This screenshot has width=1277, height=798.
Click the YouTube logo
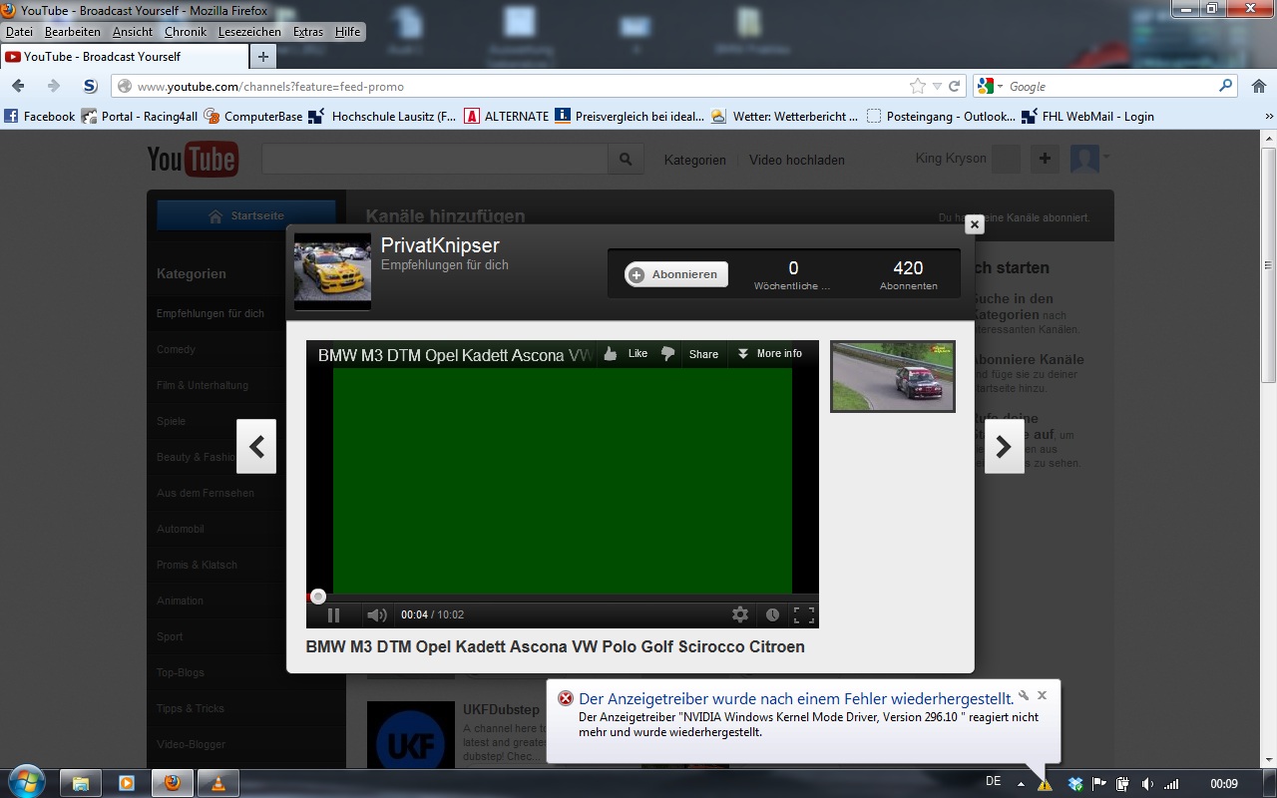193,159
